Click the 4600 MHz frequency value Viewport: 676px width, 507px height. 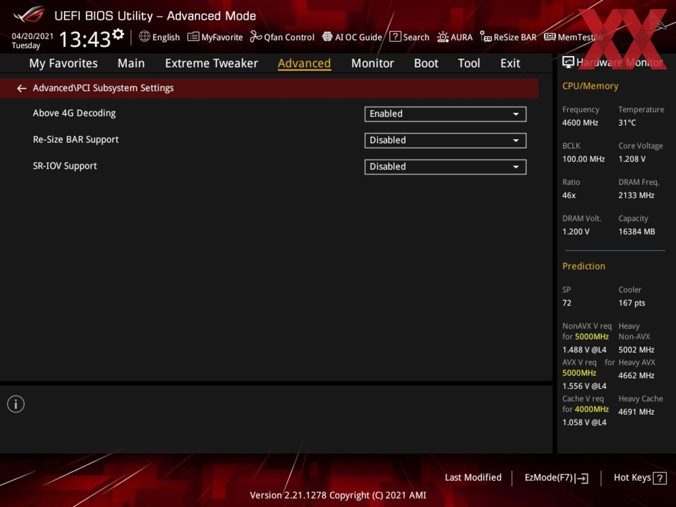point(580,123)
